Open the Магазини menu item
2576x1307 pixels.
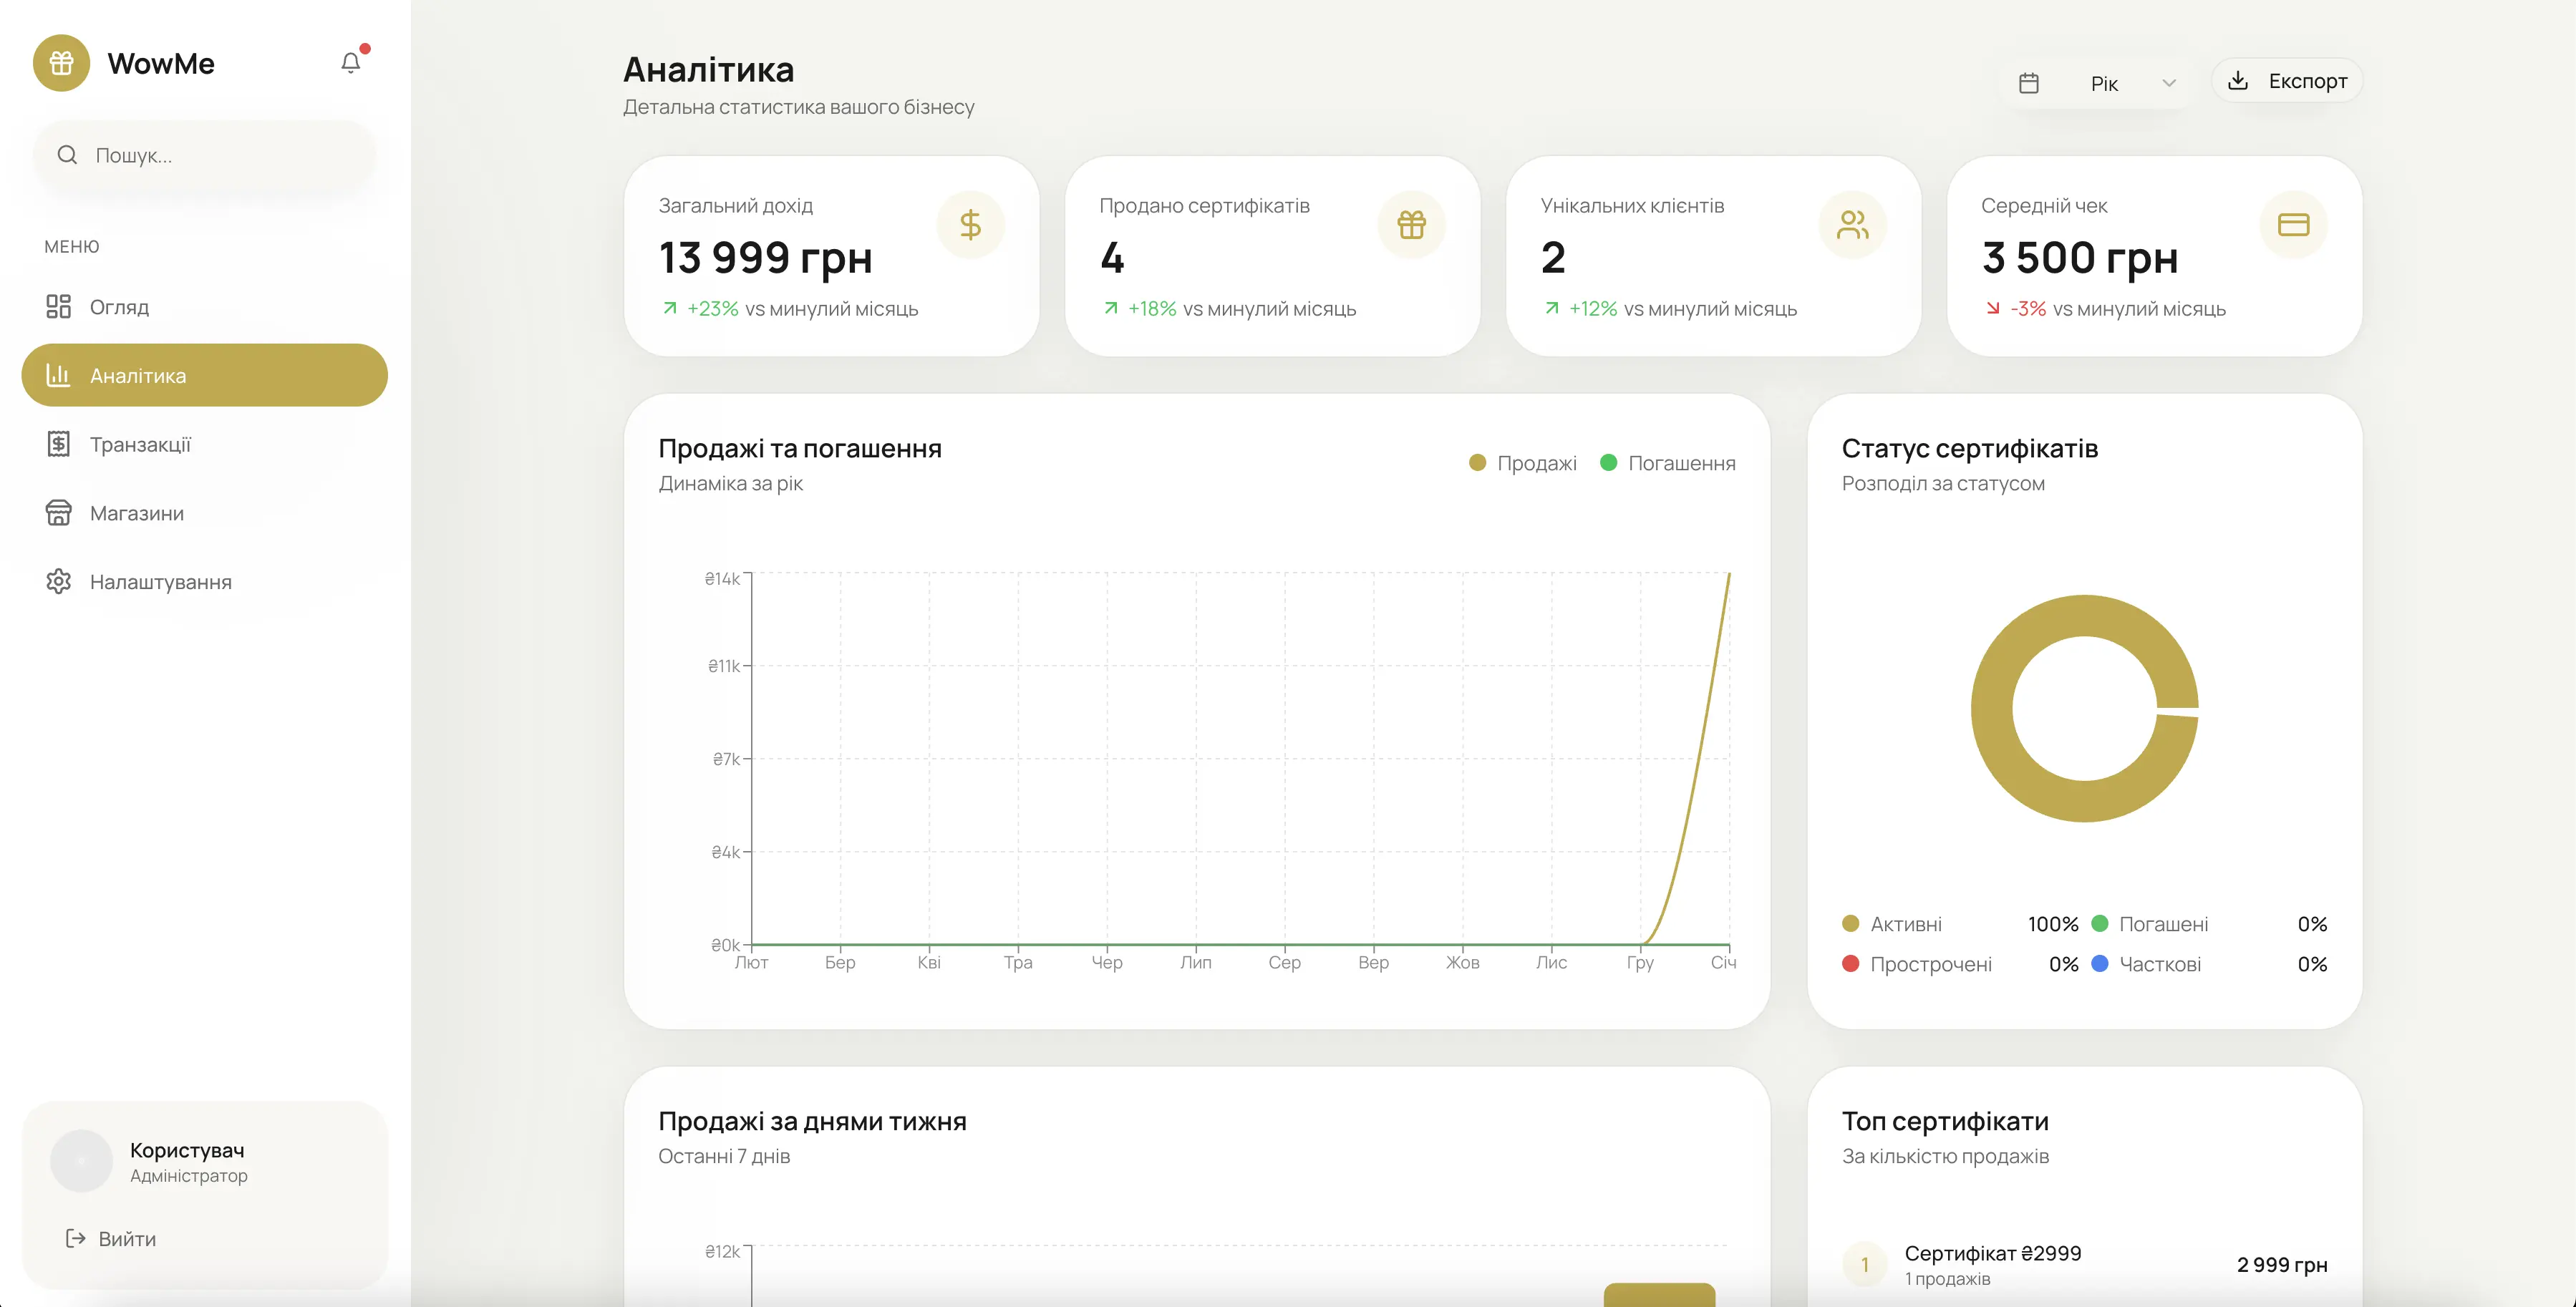tap(136, 512)
